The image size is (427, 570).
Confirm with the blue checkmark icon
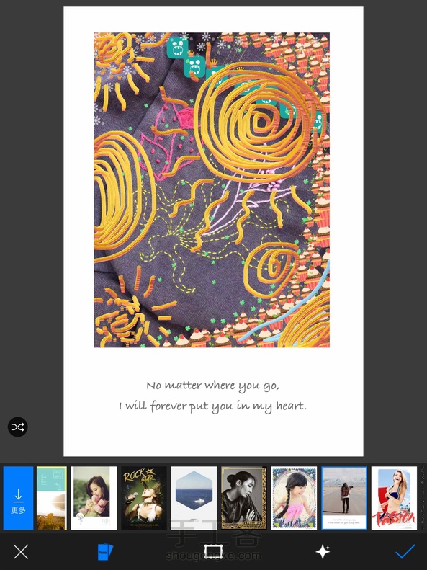(x=405, y=551)
